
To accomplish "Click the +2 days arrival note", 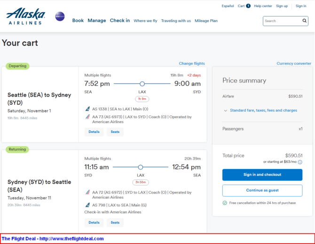I will click(x=194, y=75).
